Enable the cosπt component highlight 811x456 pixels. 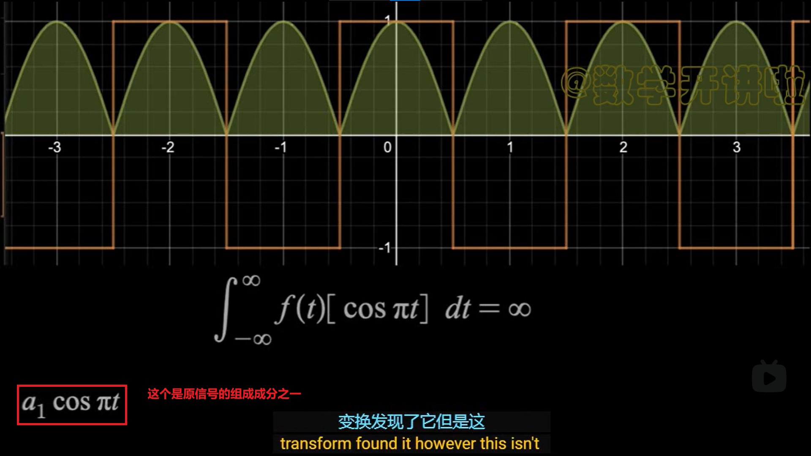pyautogui.click(x=71, y=404)
